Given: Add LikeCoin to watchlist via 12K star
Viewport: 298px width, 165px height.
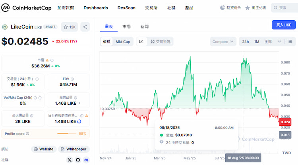Looking at the screenshot, I should click(70, 27).
